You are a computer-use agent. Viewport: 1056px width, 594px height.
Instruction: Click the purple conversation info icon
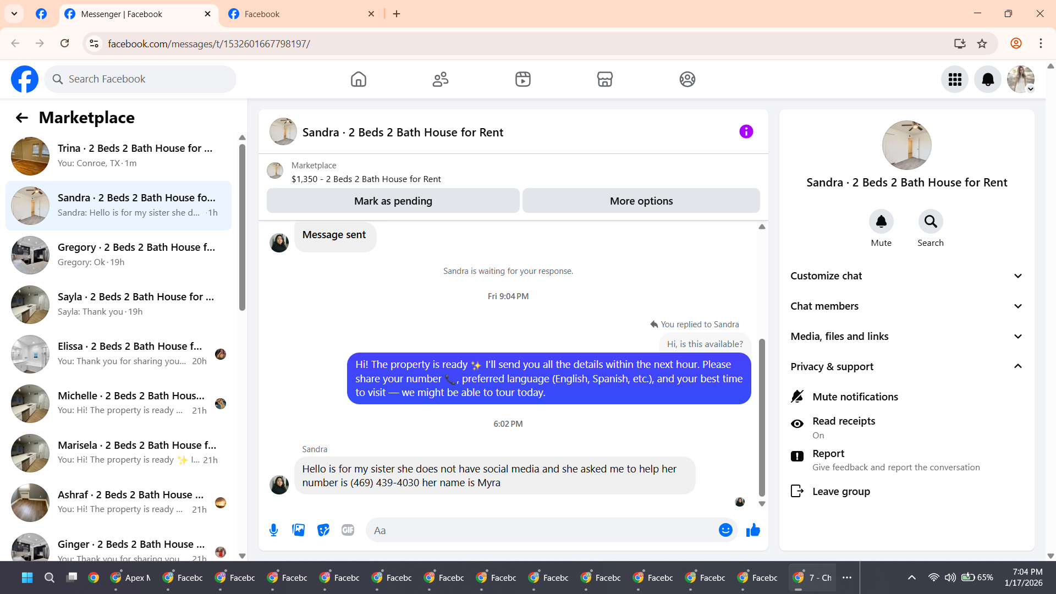746,132
